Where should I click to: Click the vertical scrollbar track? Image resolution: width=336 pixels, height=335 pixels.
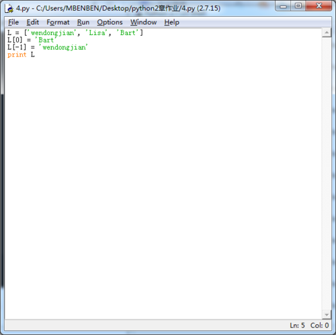(327, 174)
